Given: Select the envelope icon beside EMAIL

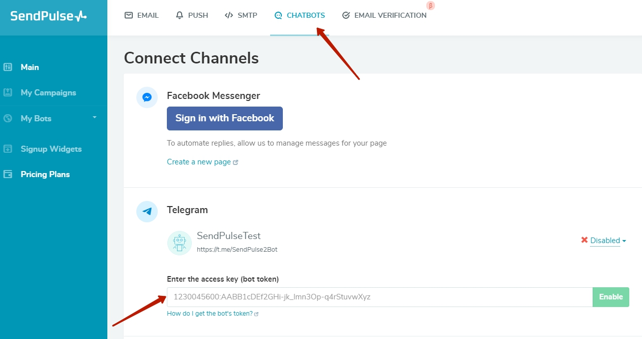Looking at the screenshot, I should pyautogui.click(x=128, y=15).
